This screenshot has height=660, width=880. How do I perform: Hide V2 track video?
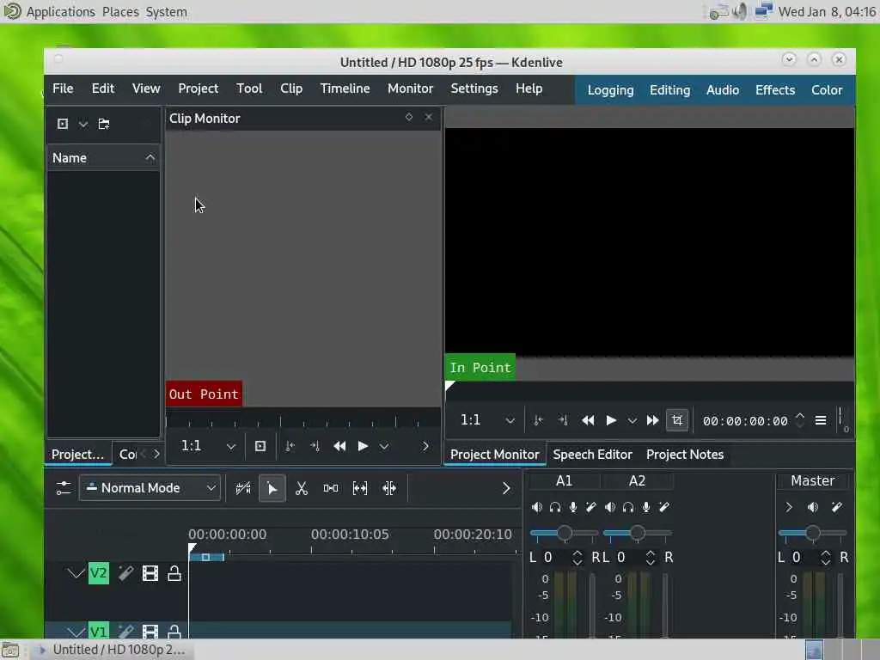(150, 573)
